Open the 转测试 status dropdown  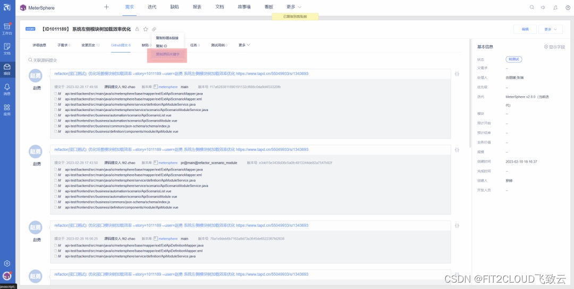513,59
